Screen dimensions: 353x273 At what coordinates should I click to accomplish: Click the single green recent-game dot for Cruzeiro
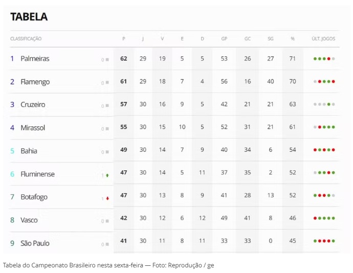click(x=329, y=104)
